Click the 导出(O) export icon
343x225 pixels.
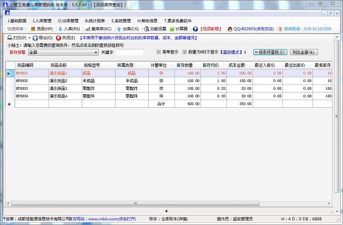(x=35, y=38)
